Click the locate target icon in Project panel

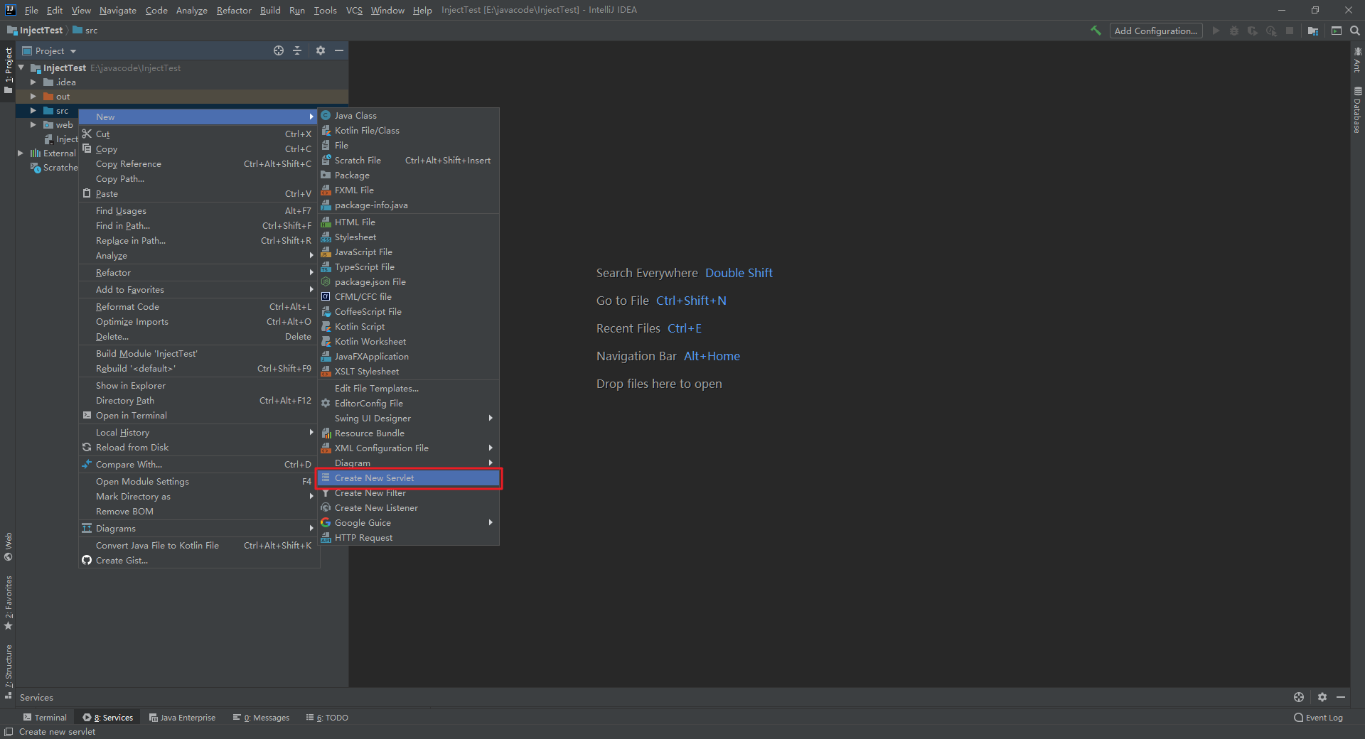coord(279,50)
